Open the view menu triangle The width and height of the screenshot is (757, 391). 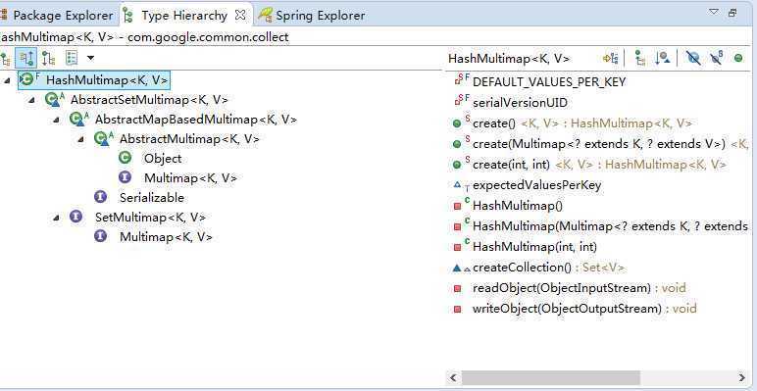[714, 12]
